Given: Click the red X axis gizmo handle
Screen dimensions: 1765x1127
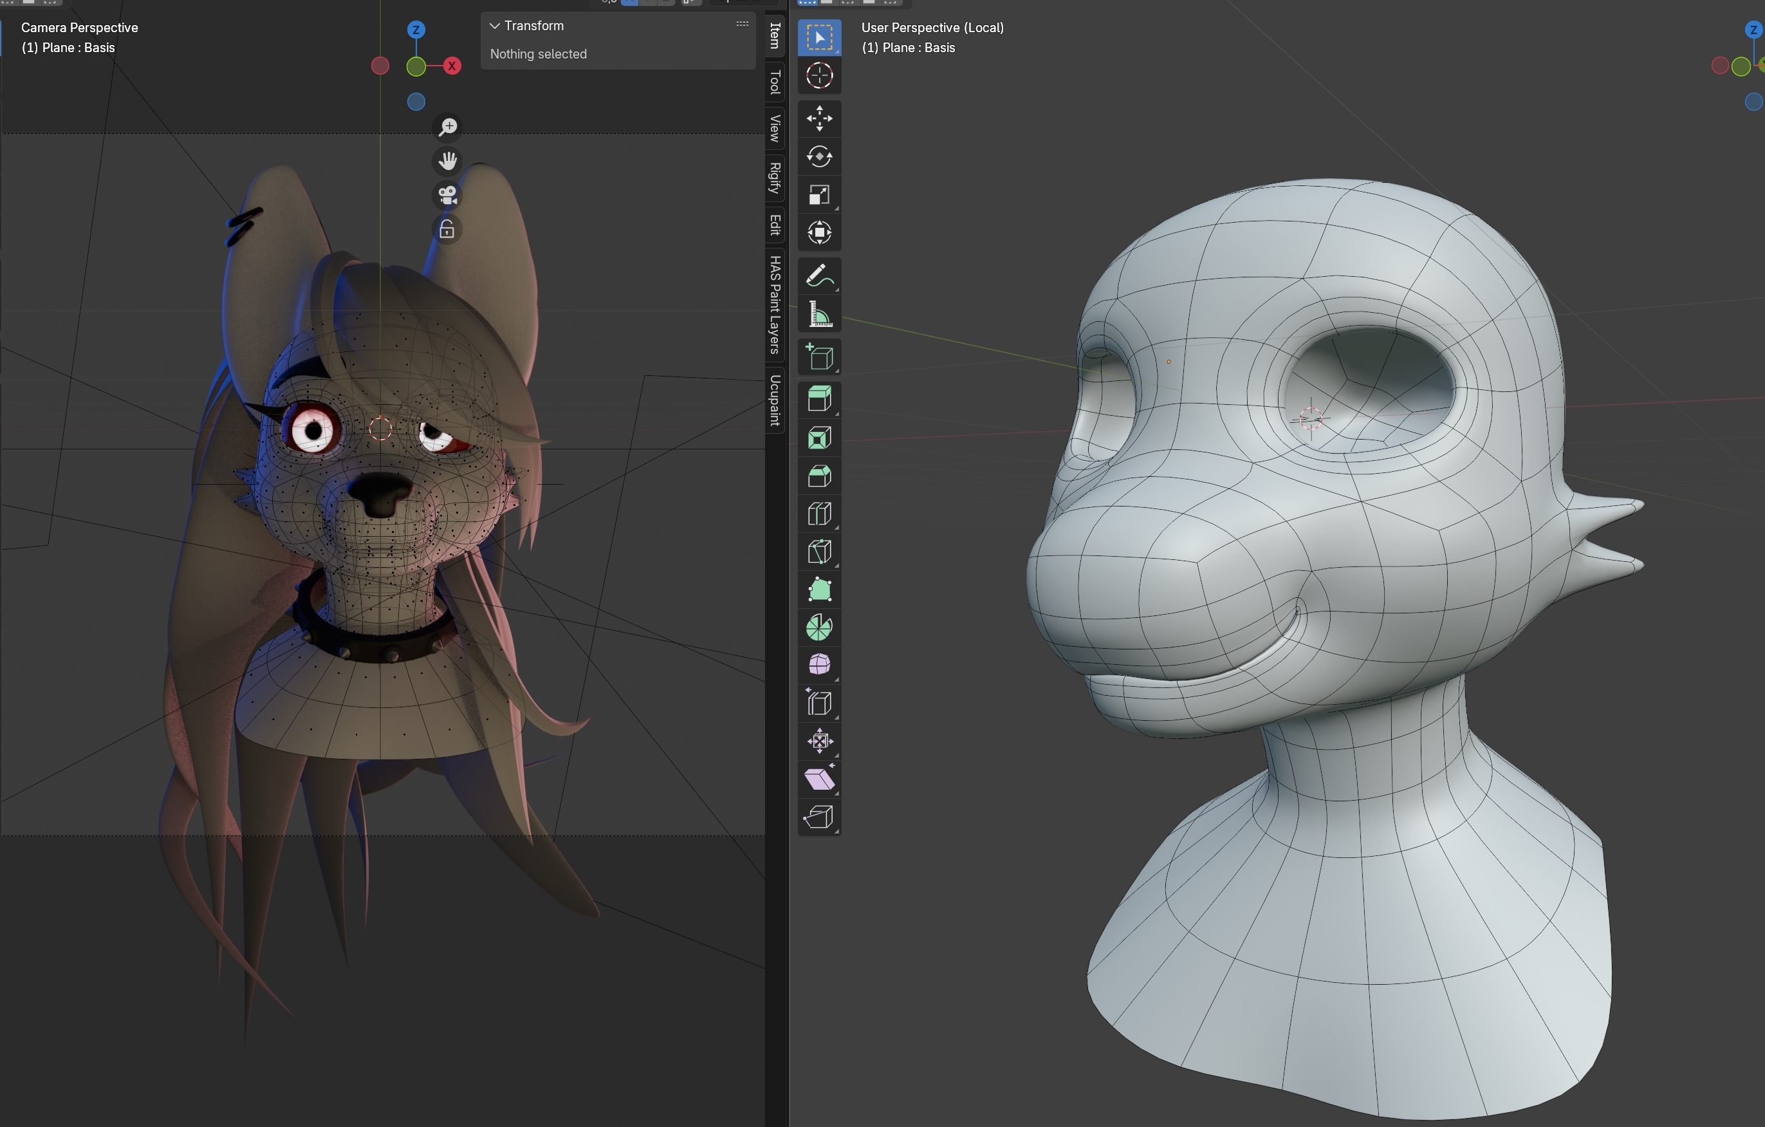Looking at the screenshot, I should 452,66.
